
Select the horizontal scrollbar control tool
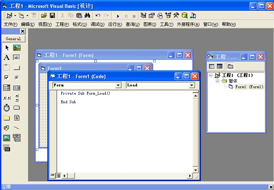coord(7,98)
